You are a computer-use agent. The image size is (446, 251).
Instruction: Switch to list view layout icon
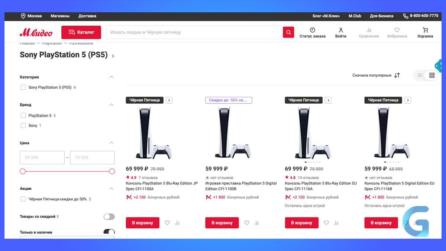(x=420, y=75)
